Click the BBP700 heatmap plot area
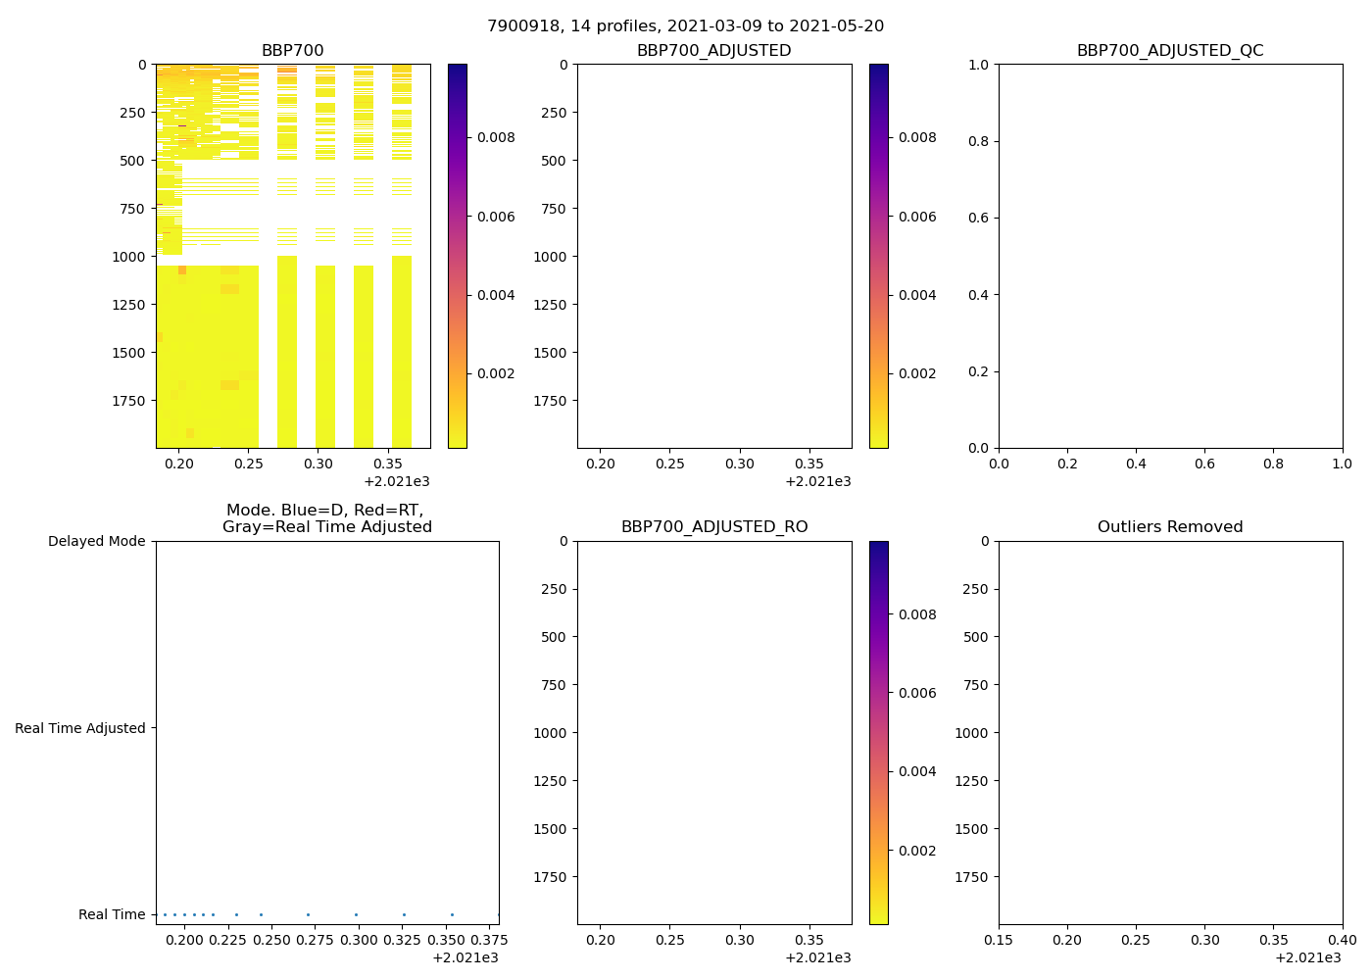Screen dimensions: 1372x980 click(x=292, y=256)
